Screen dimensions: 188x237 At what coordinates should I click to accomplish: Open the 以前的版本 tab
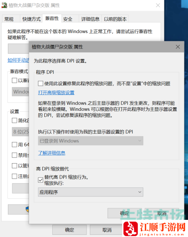tap(115, 19)
